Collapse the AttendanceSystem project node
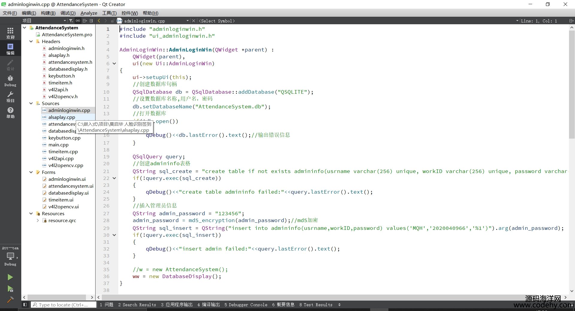This screenshot has width=575, height=311. pos(25,28)
